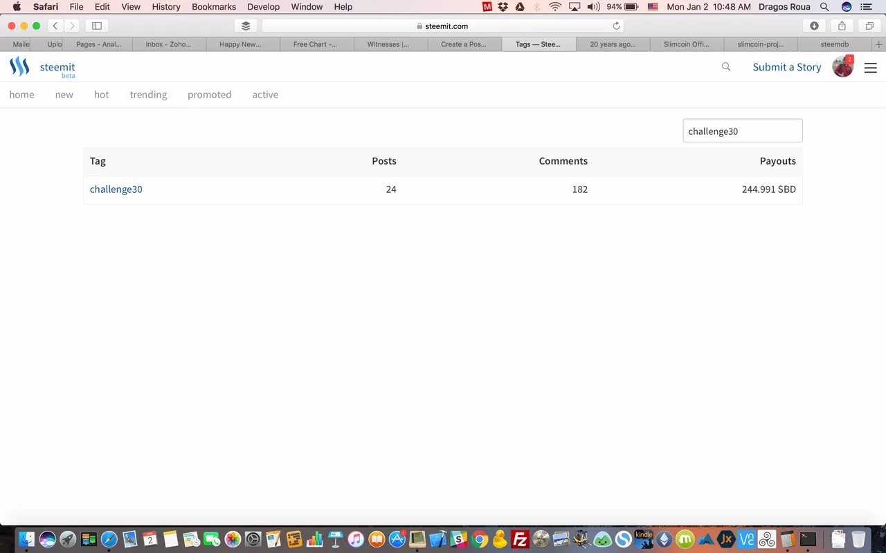Launch FileZilla from the Dock
The width and height of the screenshot is (886, 553).
tap(520, 539)
